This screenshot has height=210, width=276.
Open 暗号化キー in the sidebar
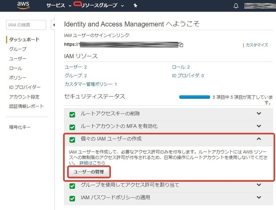tap(20, 127)
